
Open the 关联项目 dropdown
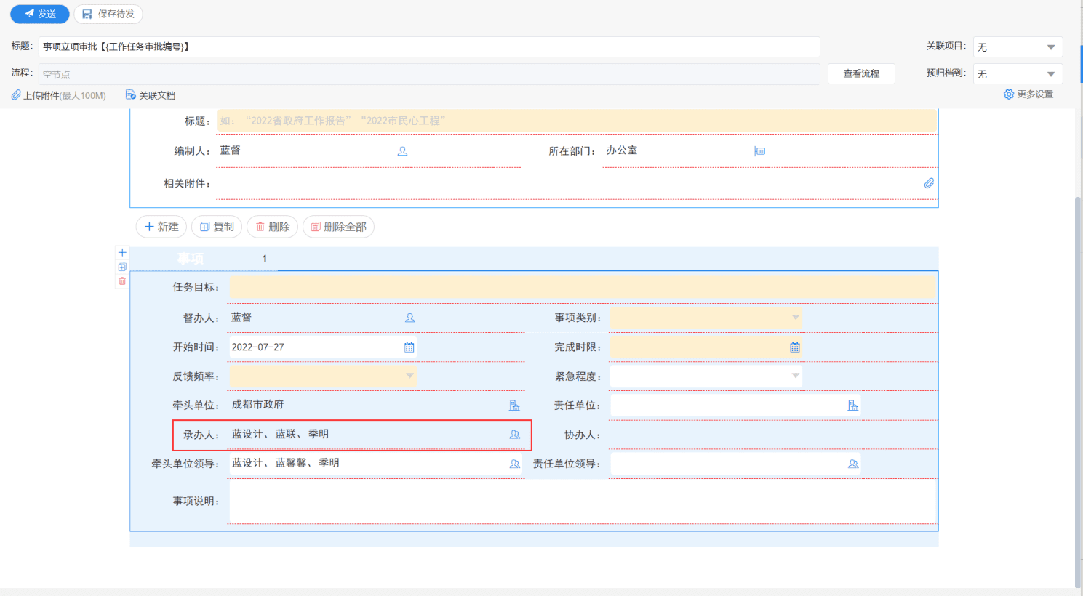pos(1018,47)
